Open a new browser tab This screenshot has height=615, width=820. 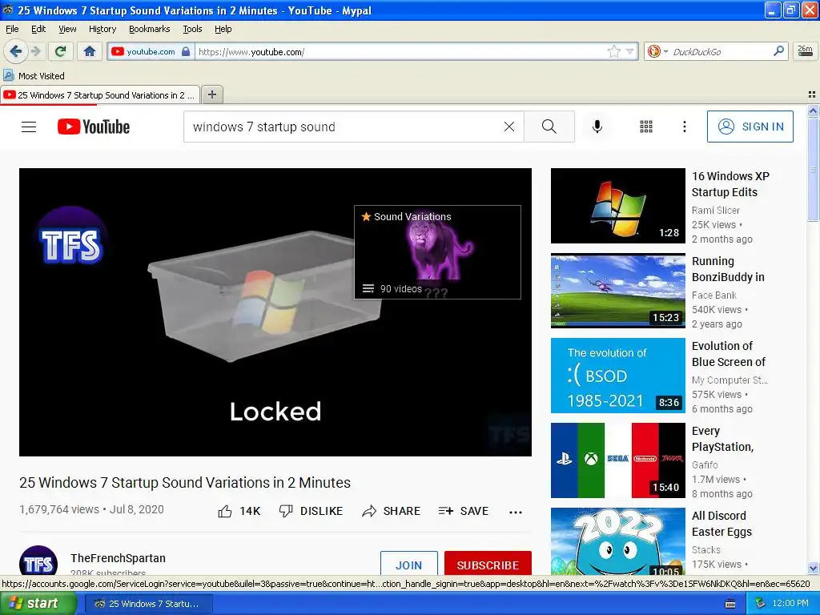pyautogui.click(x=211, y=94)
